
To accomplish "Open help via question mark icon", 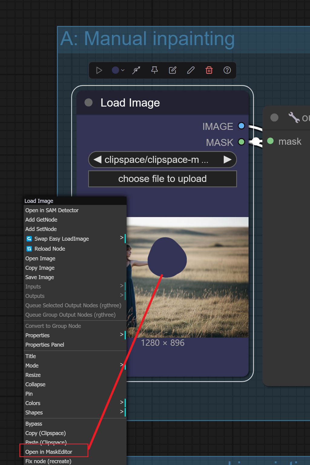I will click(227, 70).
